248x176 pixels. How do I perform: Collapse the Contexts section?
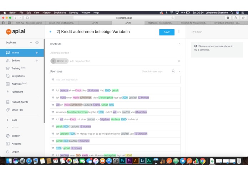[179, 44]
